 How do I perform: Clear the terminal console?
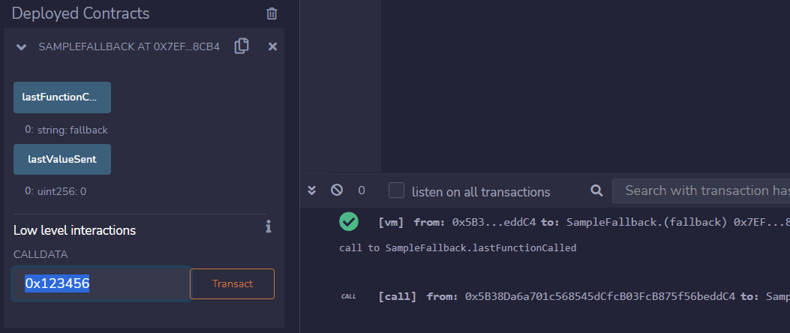click(x=337, y=190)
